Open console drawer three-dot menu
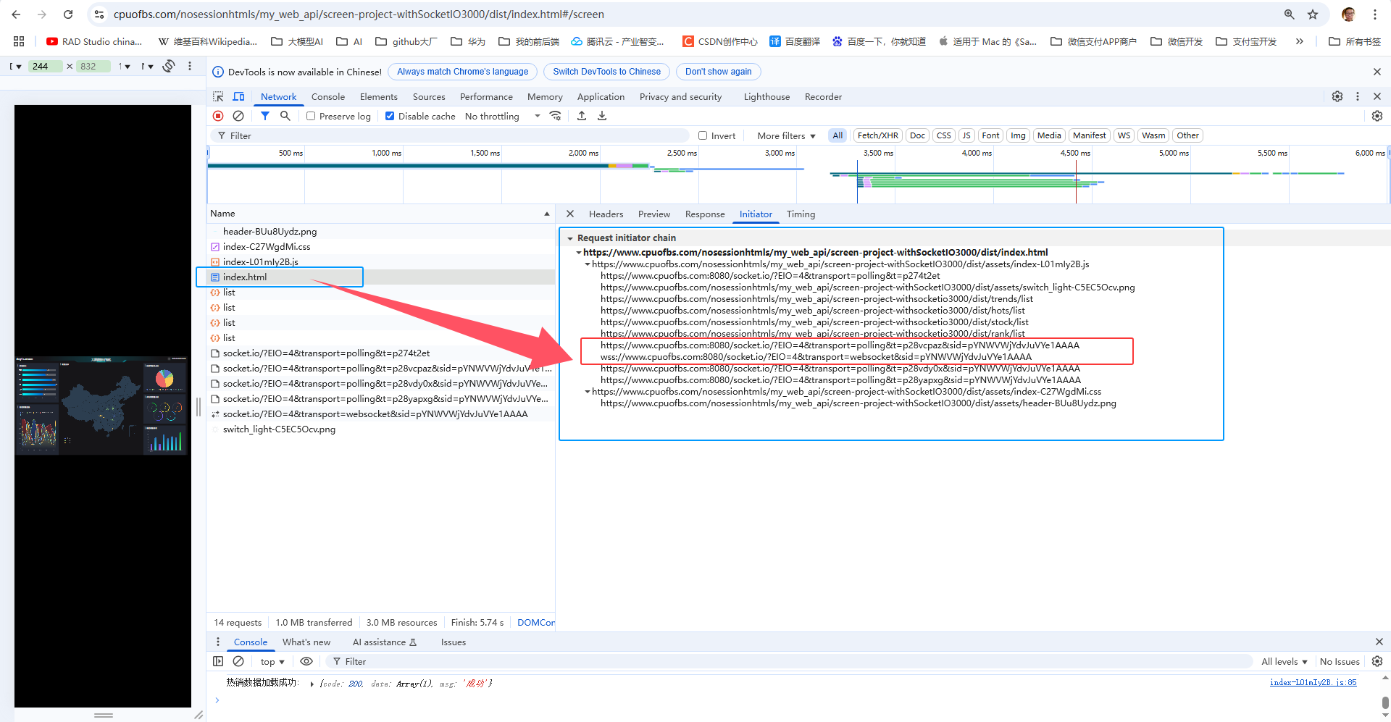The height and width of the screenshot is (722, 1391). click(218, 642)
